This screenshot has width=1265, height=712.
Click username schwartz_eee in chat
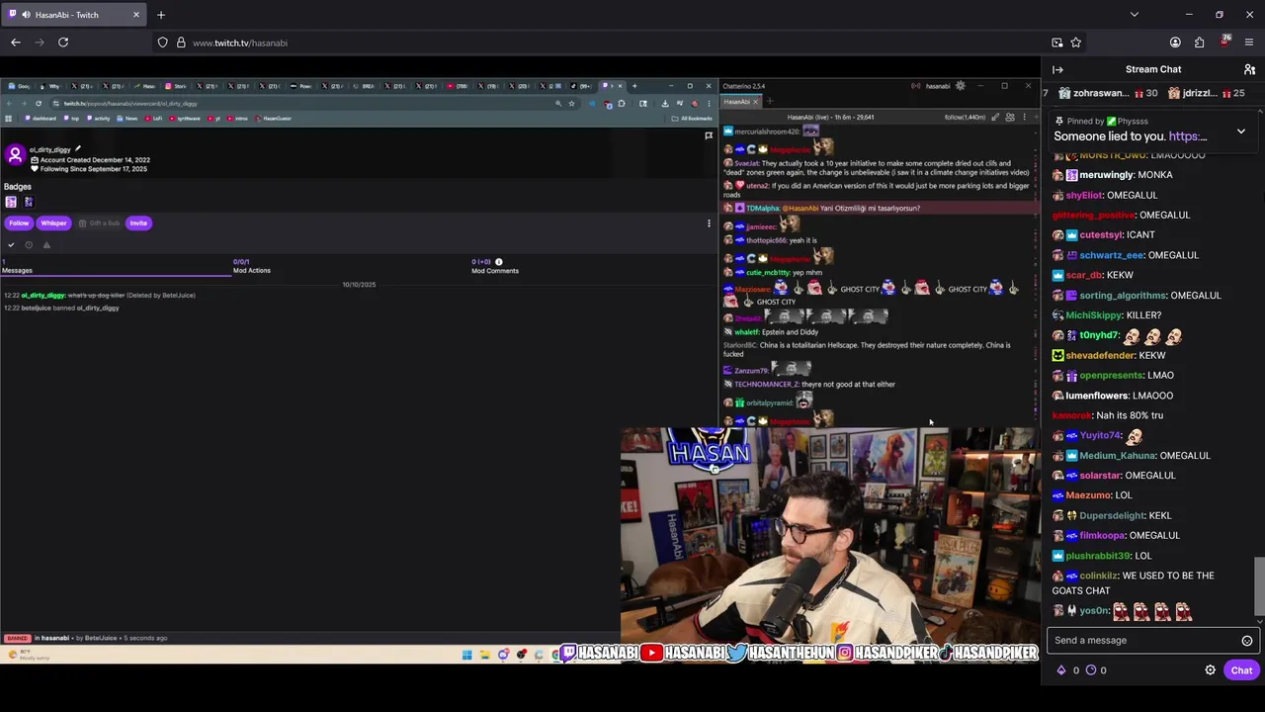point(1111,255)
